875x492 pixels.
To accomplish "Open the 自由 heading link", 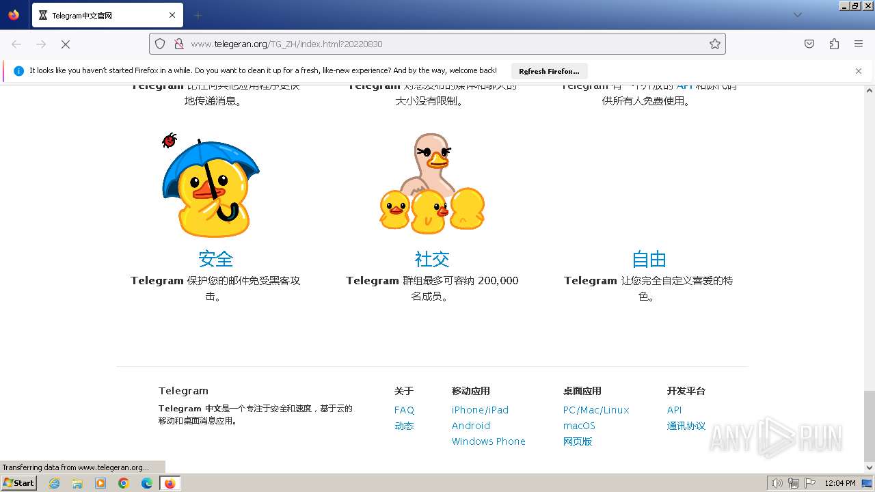I will [649, 259].
